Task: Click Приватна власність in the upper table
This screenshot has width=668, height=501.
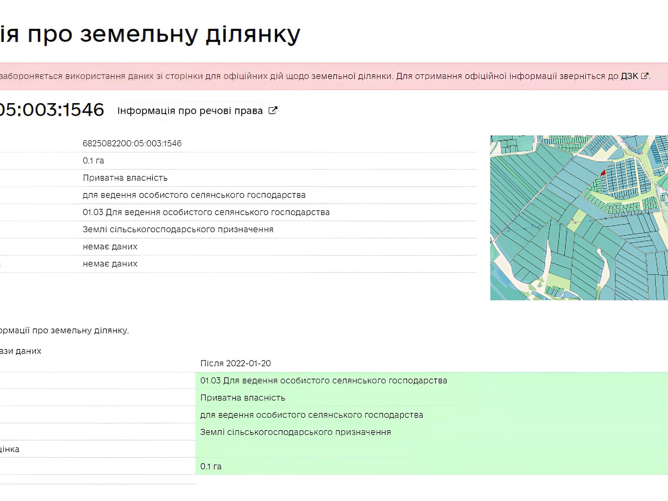Action: [125, 178]
